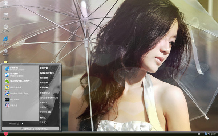218x136 pixels.
Task: Click the Turn Off Computer (关闭计算机) button
Action: tap(40, 129)
